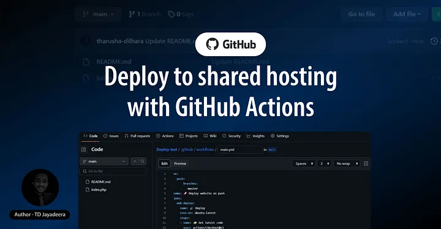
Task: Go to the Projects tab
Action: [189, 136]
